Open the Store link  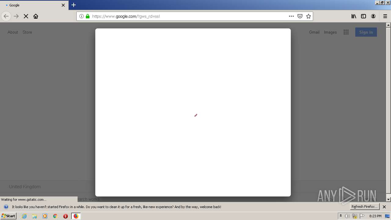[x=27, y=32]
